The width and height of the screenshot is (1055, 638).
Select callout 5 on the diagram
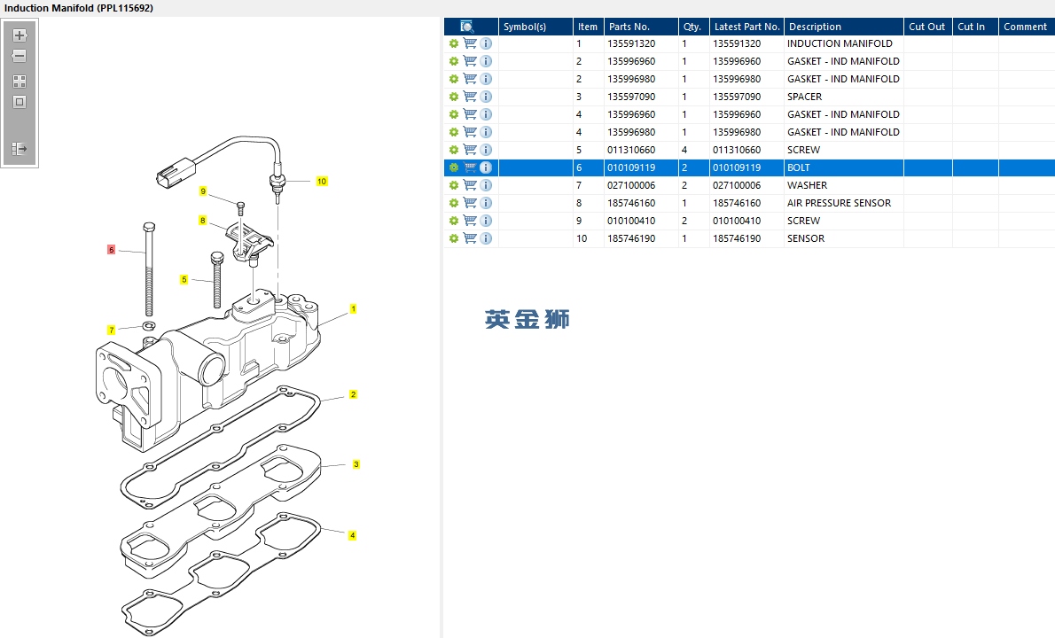[184, 280]
